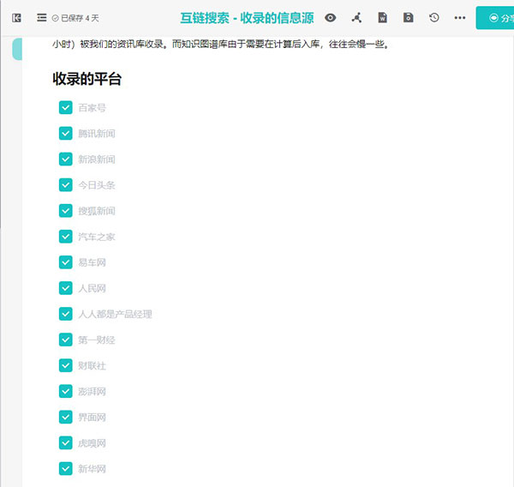Click the collapse sidebar icon at top-left
This screenshot has width=514, height=487.
coord(16,17)
